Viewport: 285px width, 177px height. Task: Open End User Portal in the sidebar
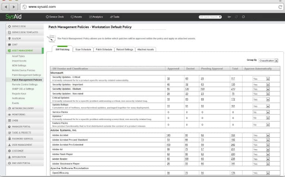pyautogui.click(x=25, y=163)
